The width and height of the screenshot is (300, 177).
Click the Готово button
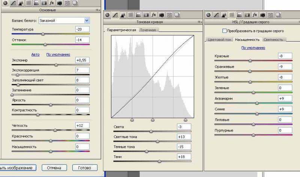click(85, 168)
